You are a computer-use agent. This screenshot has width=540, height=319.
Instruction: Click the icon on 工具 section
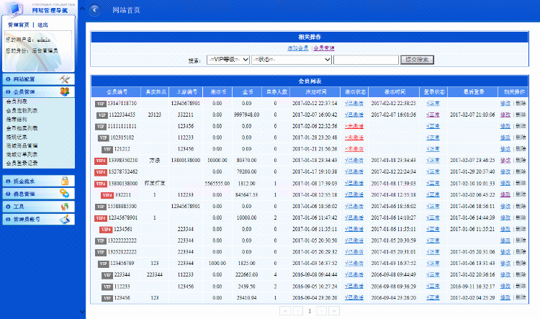pos(64,206)
